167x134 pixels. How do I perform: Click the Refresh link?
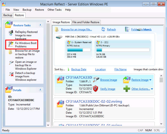point(111,30)
